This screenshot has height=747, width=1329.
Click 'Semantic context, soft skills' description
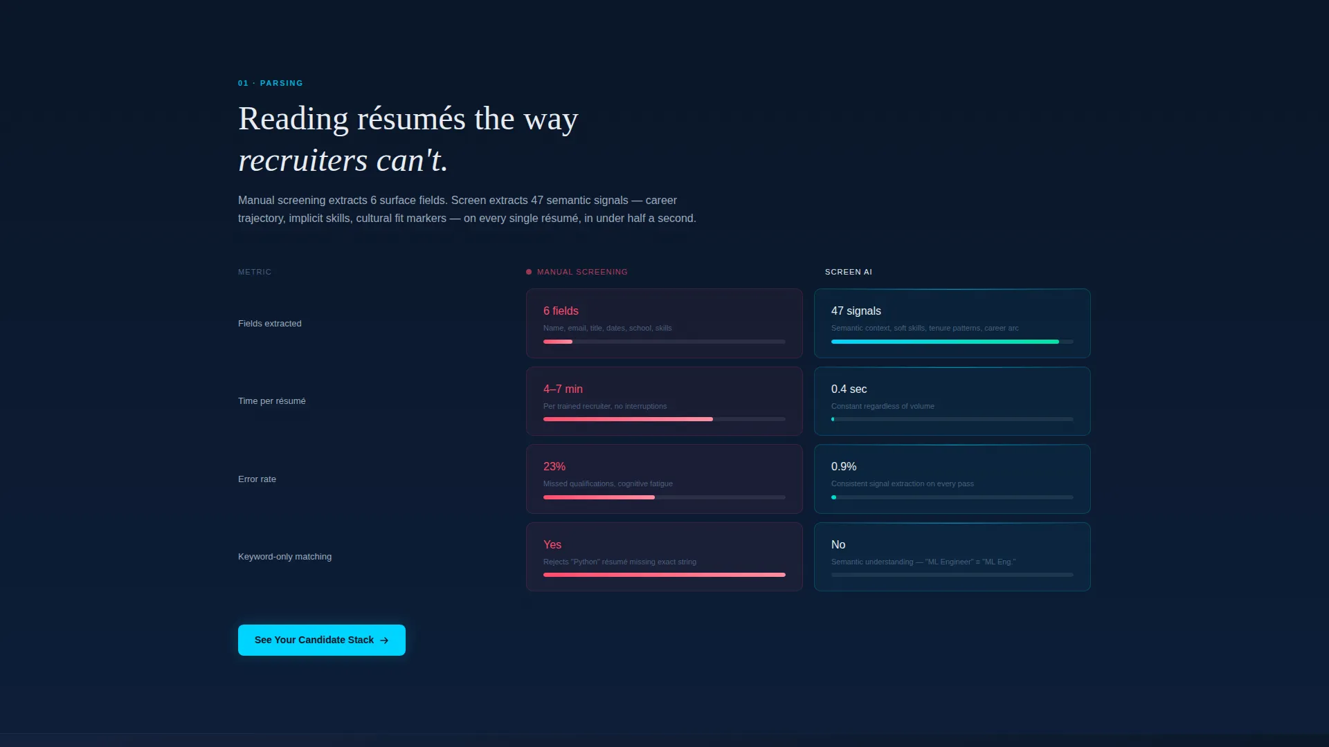[925, 328]
